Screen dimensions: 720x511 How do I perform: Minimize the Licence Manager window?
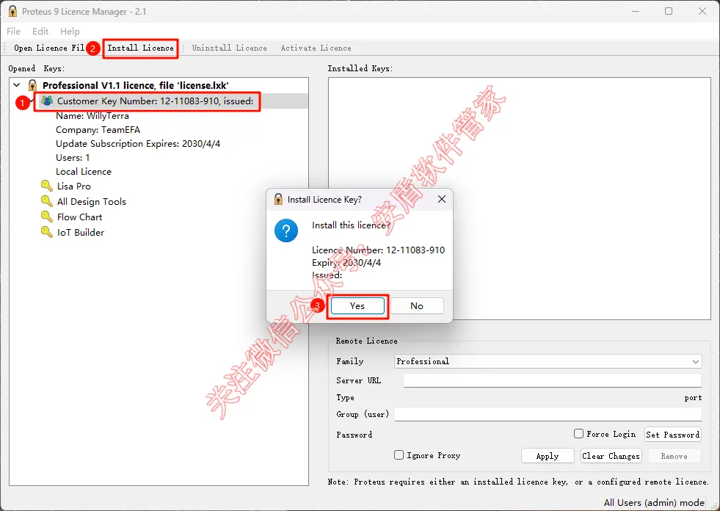pos(636,11)
